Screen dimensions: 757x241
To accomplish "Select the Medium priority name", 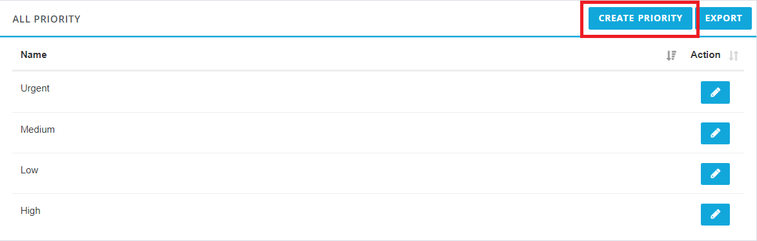I will click(37, 129).
